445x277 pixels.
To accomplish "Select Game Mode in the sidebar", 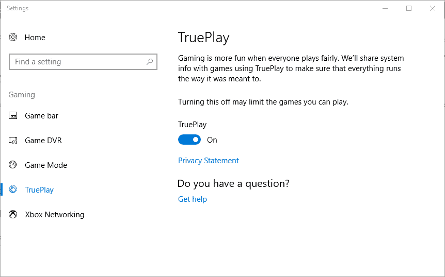I will tap(46, 165).
